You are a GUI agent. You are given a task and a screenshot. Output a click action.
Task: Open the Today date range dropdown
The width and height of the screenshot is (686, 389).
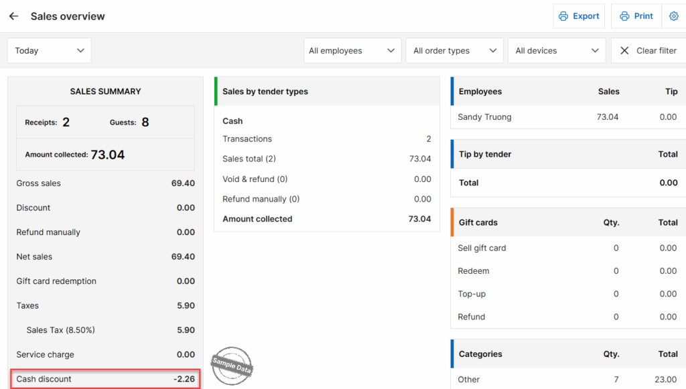[x=50, y=51]
